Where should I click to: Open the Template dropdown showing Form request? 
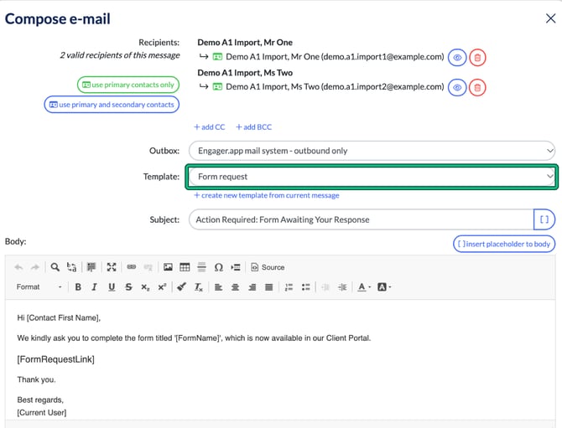(372, 177)
